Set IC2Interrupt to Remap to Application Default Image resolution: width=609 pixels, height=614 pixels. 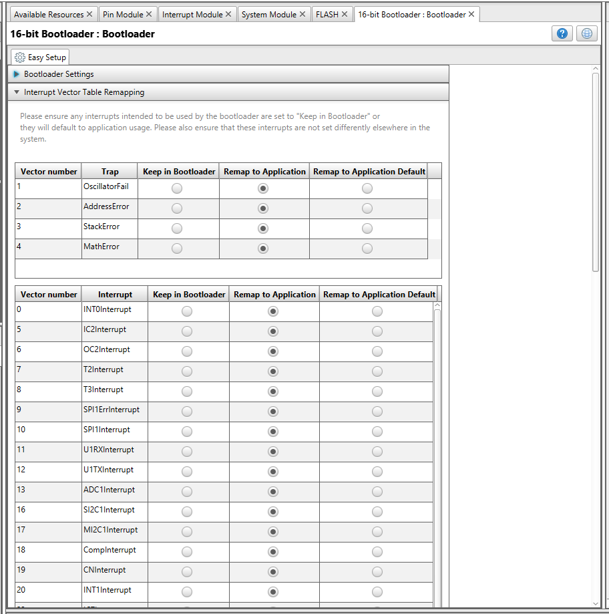(x=377, y=331)
